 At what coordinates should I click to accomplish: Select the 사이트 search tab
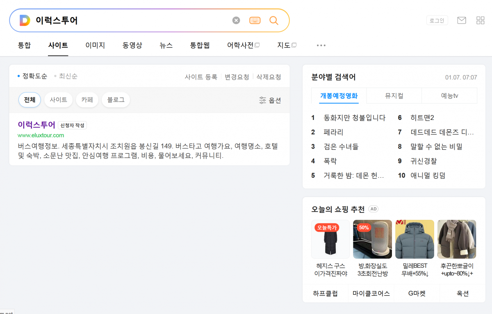pos(58,45)
